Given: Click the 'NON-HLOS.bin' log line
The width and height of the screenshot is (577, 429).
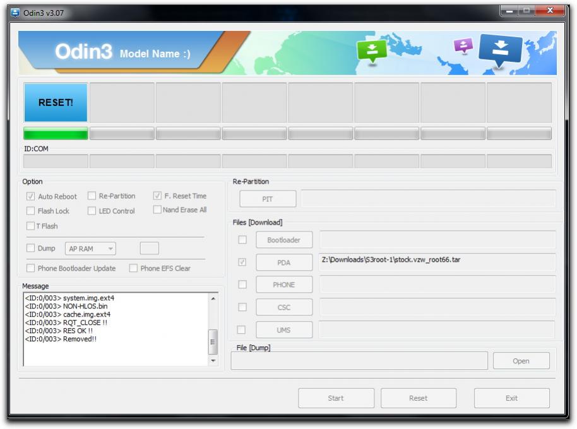Looking at the screenshot, I should coord(66,306).
